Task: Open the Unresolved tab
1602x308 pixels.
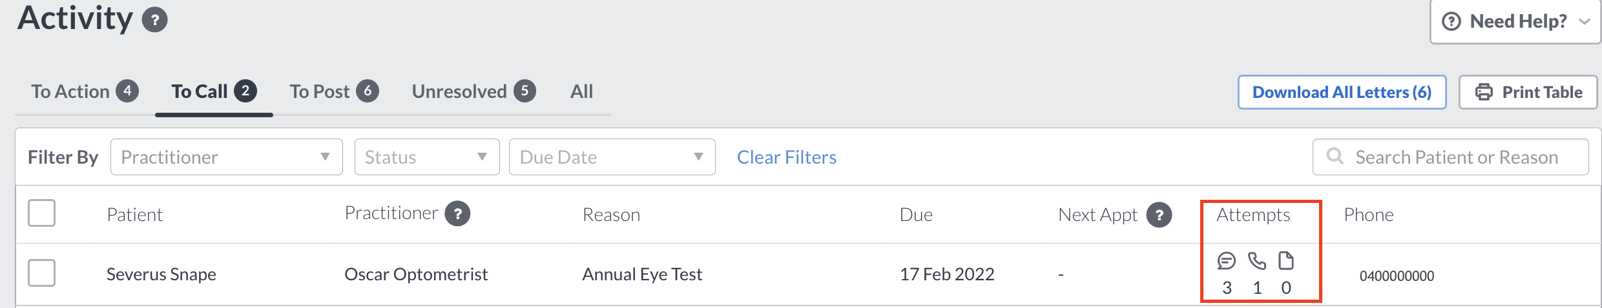Action: point(474,91)
